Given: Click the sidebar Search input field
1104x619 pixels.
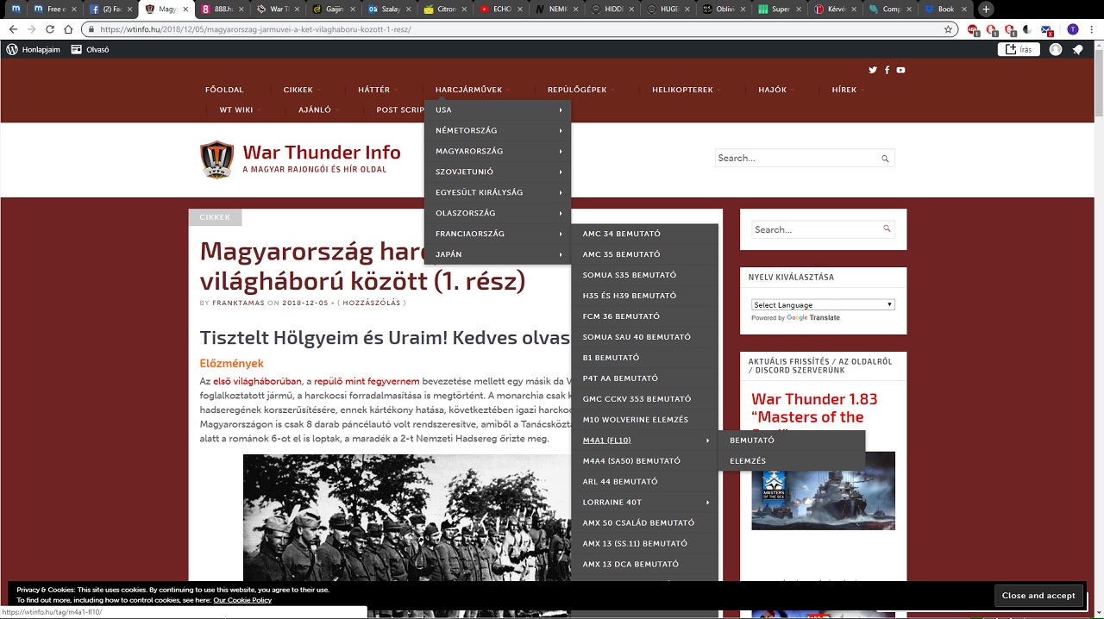Looking at the screenshot, I should (x=815, y=229).
